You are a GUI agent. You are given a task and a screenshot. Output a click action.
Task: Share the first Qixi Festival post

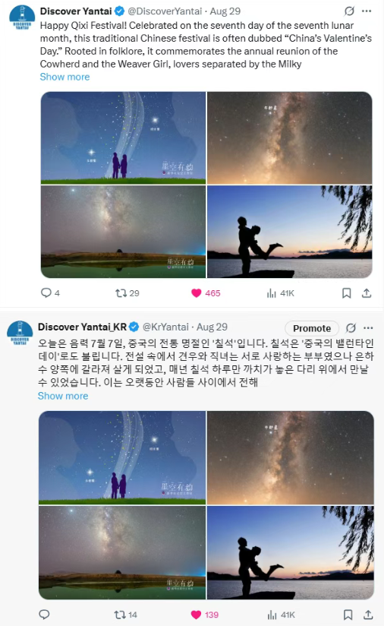[367, 293]
